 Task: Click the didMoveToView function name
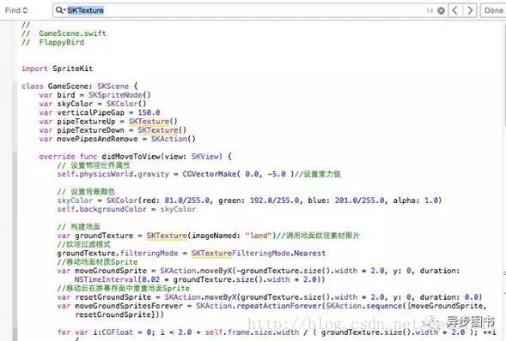coord(131,156)
